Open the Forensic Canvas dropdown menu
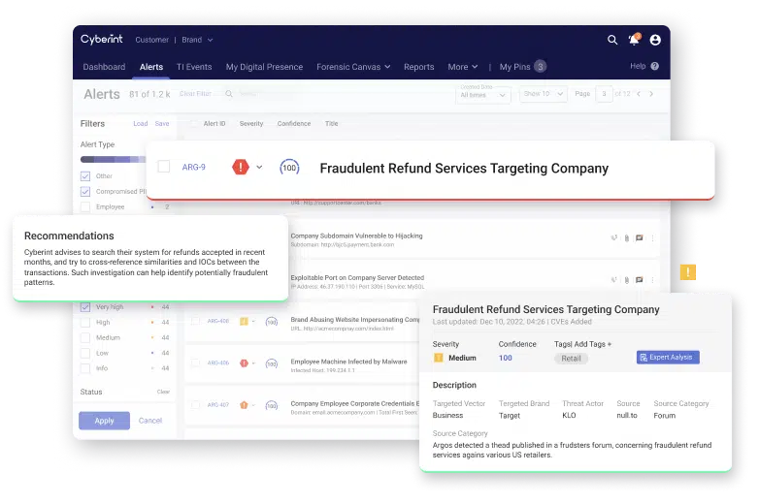The image size is (759, 504). (x=353, y=67)
